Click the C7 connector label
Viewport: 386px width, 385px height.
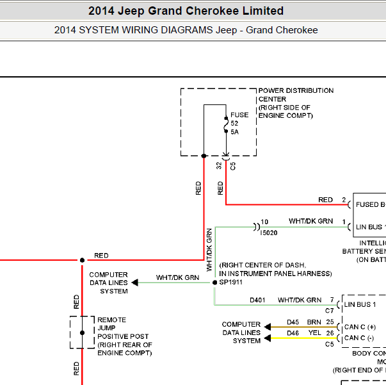coord(330,311)
